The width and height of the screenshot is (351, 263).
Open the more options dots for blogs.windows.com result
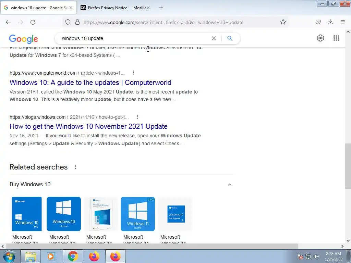(x=137, y=117)
